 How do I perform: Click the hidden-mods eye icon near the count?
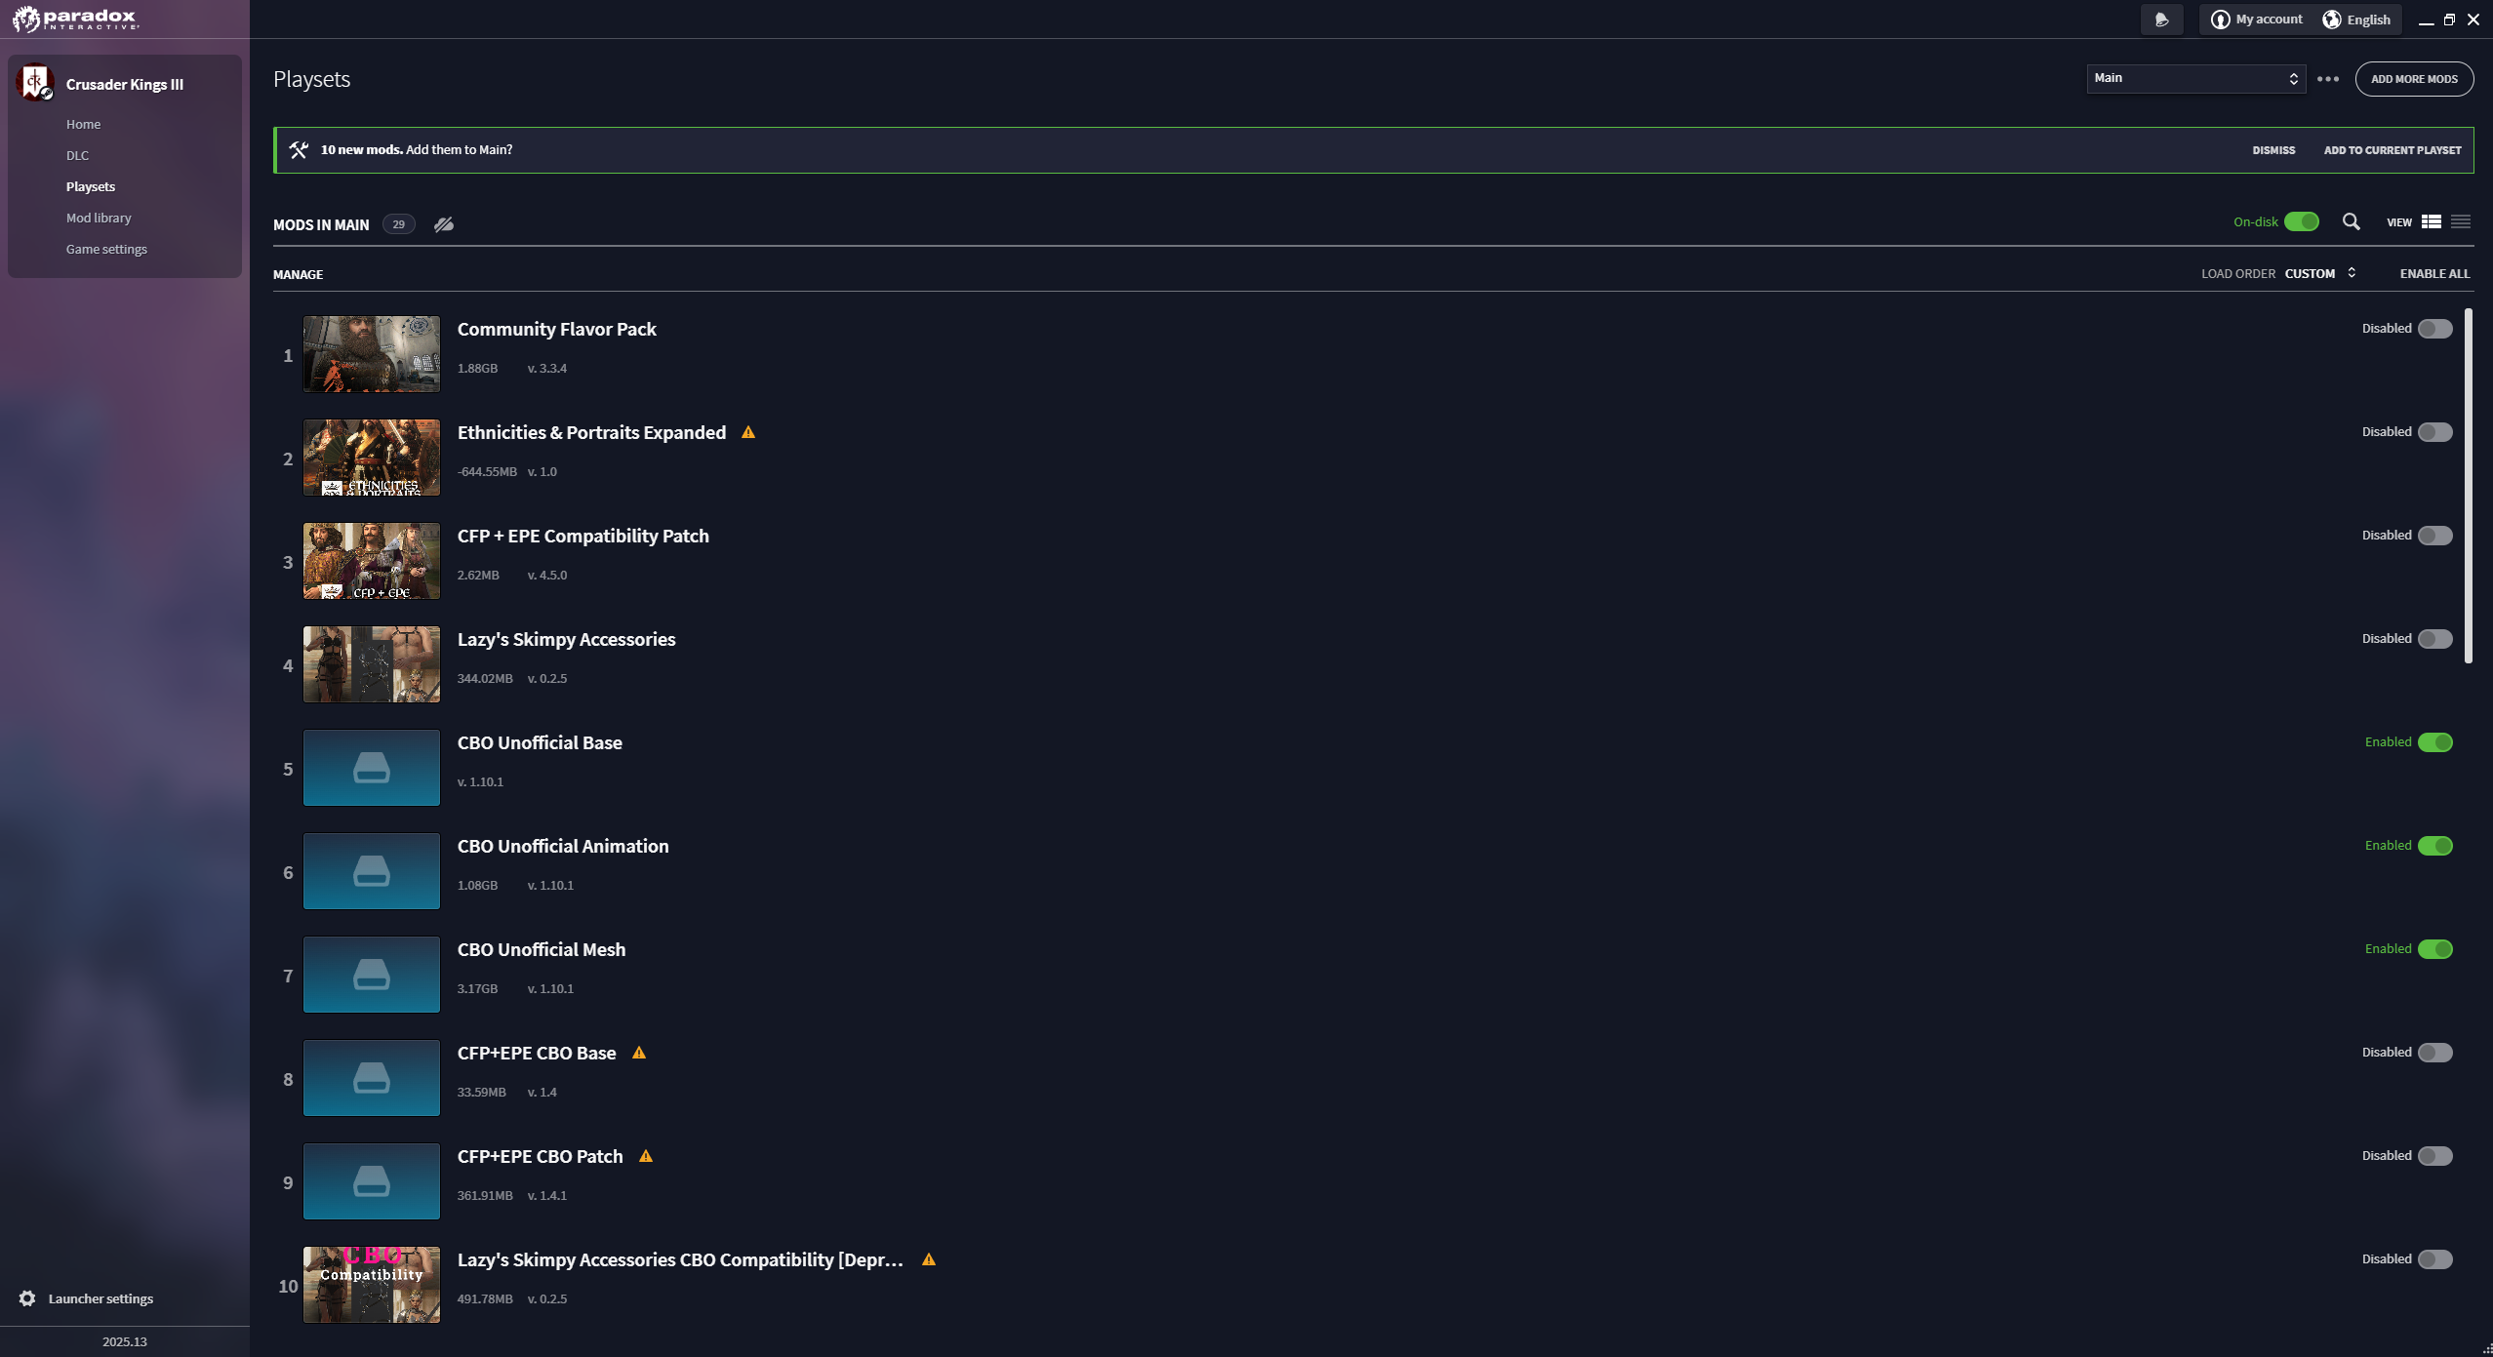click(x=444, y=223)
